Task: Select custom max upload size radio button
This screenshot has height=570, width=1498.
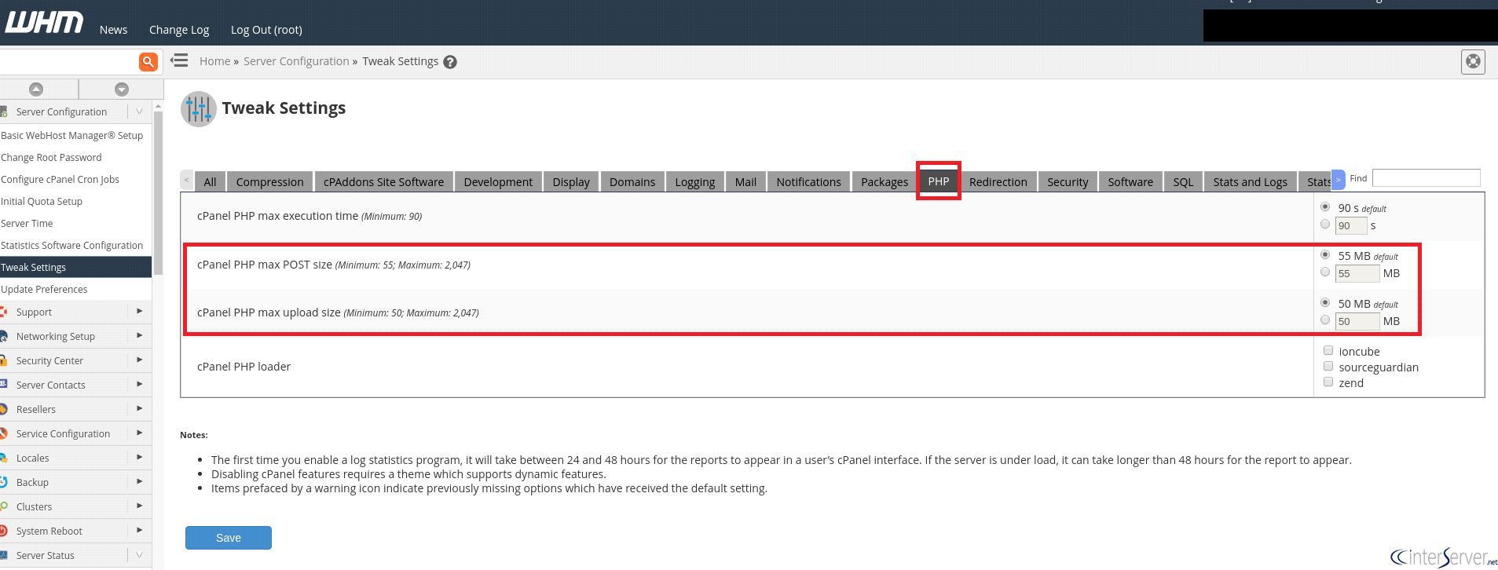Action: tap(1325, 320)
